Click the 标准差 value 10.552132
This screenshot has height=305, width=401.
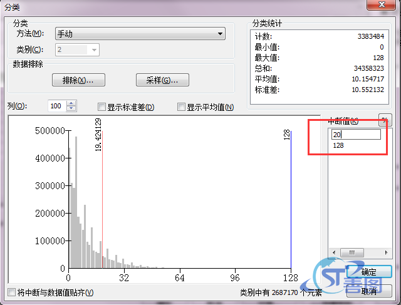click(x=368, y=90)
